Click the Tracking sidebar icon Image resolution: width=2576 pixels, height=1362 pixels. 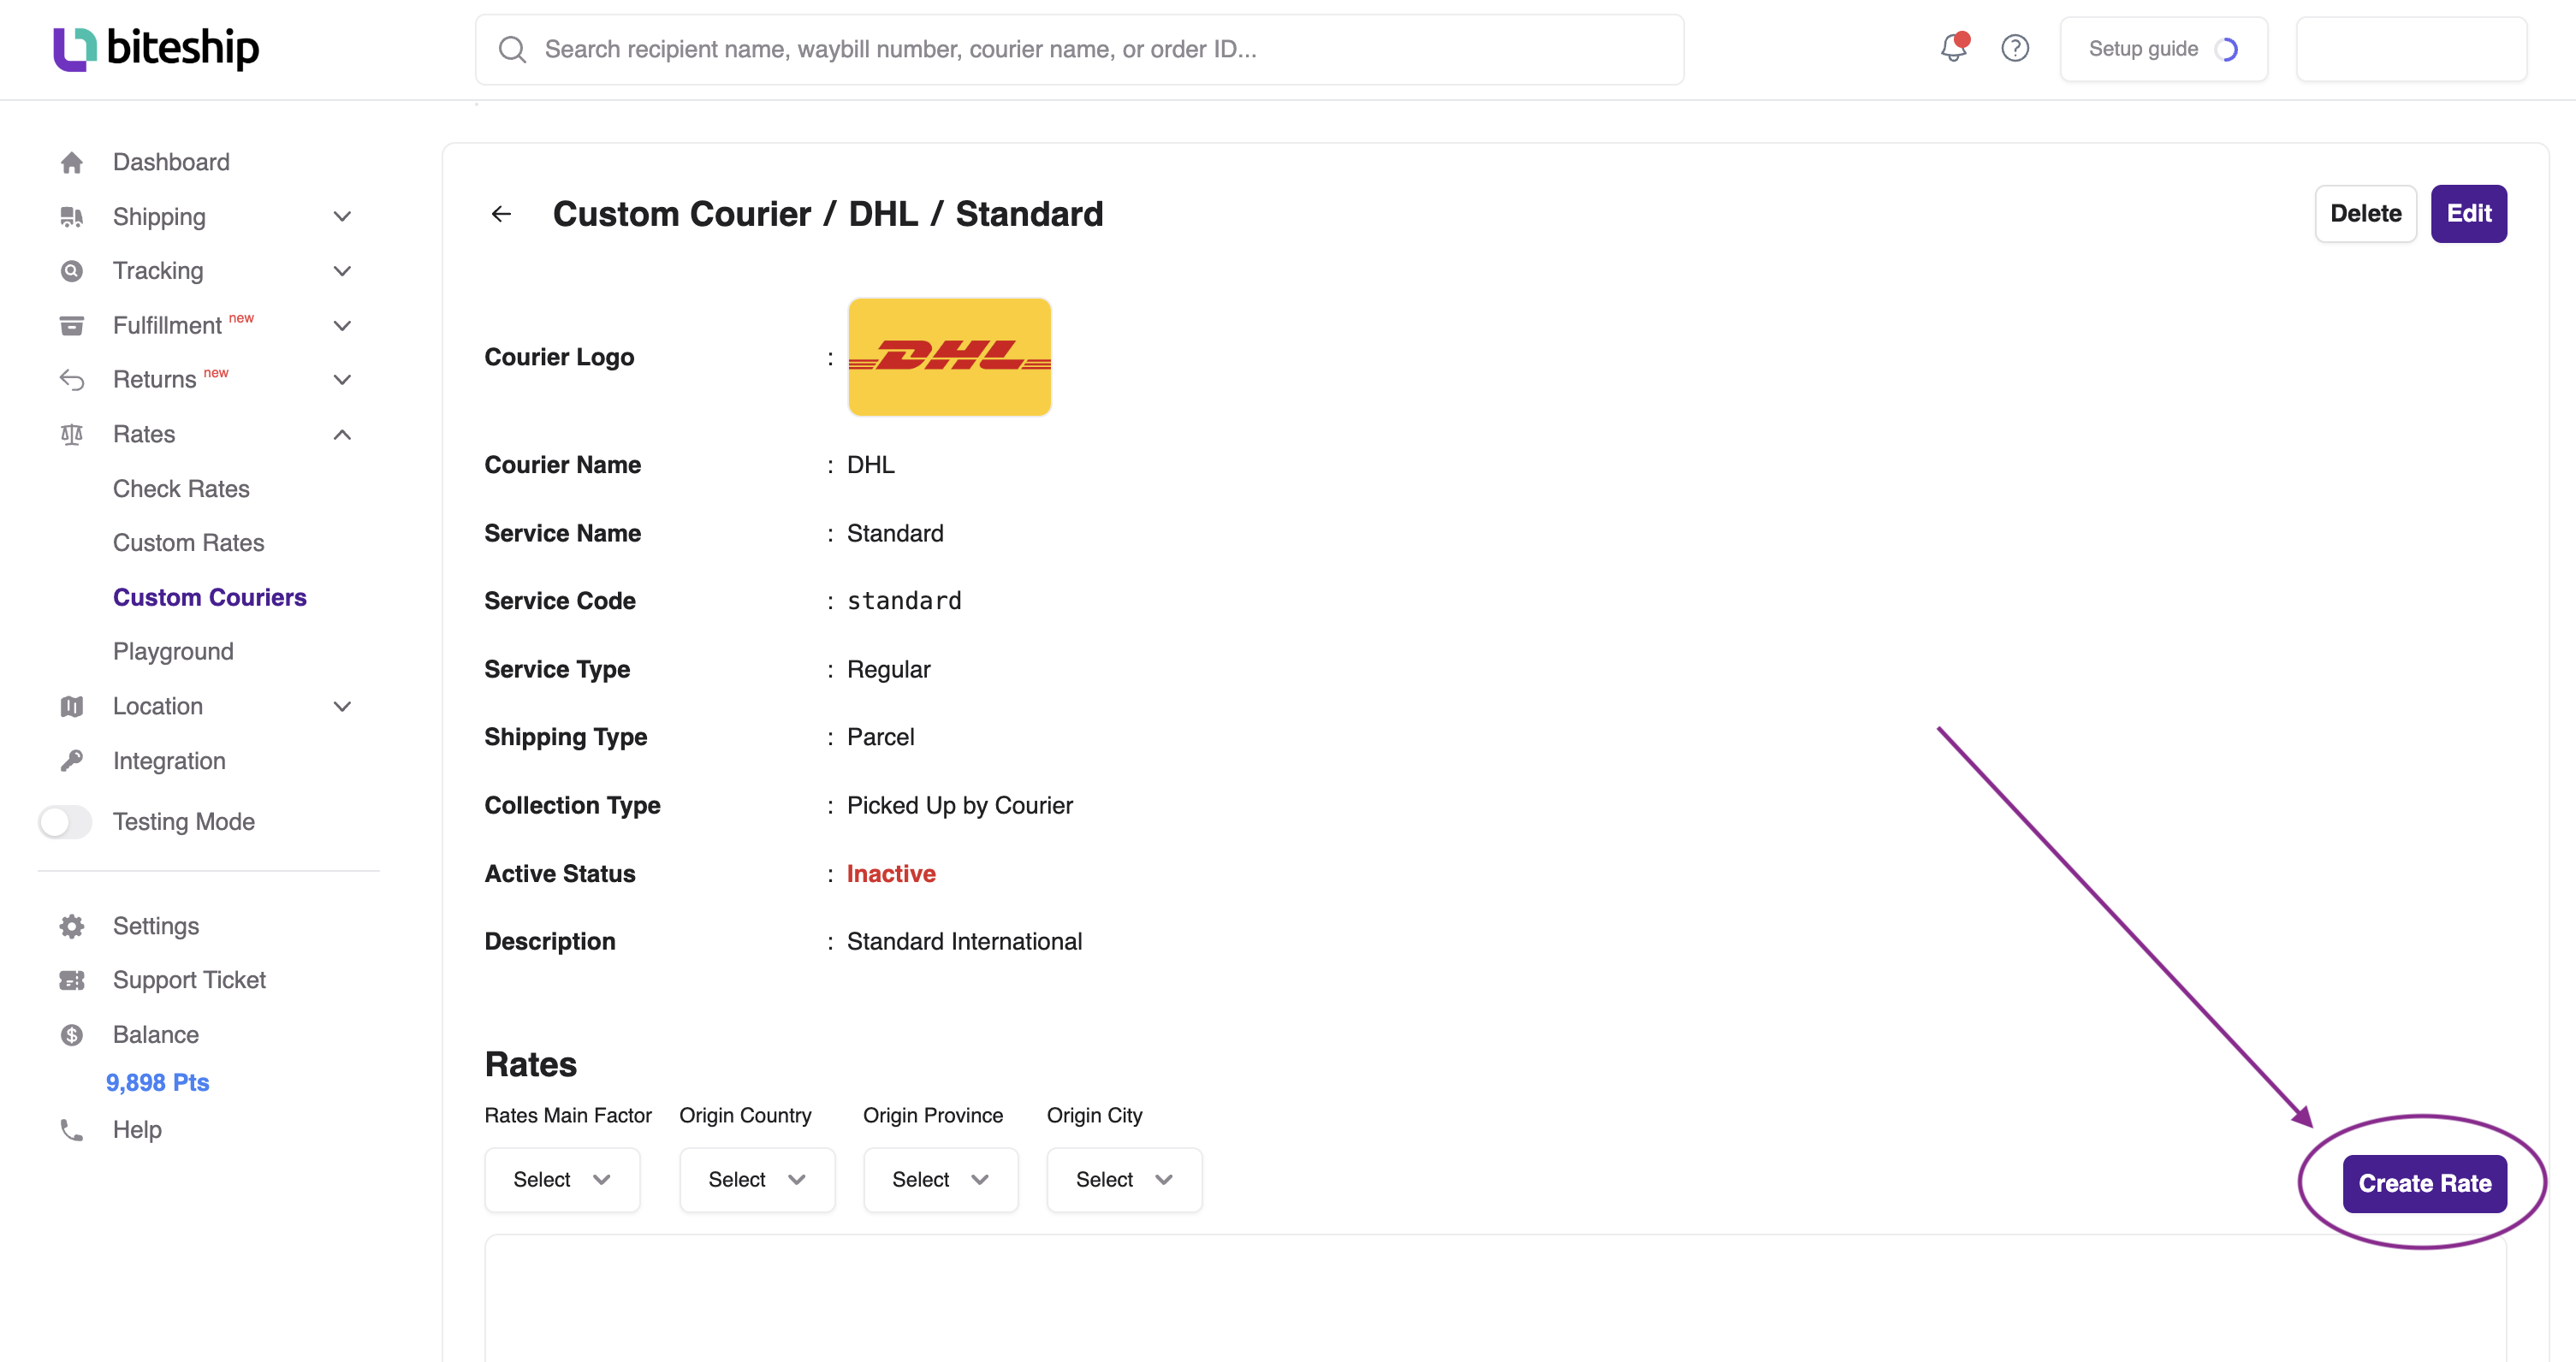coord(71,271)
